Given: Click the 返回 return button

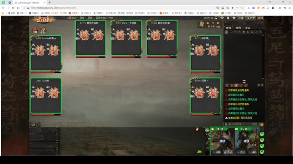Looking at the screenshot, I should (x=260, y=18).
